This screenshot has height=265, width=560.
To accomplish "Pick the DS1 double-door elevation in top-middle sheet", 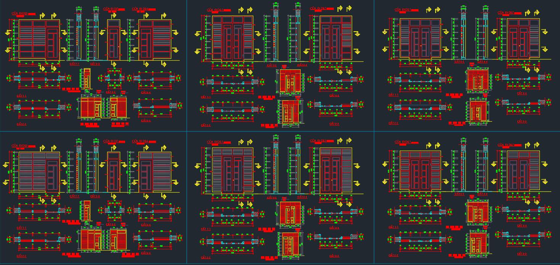I will pos(233,38).
